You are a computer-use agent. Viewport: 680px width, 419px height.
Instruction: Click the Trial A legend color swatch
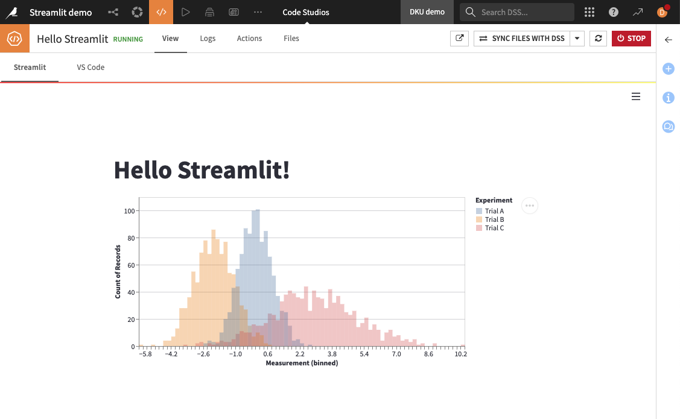[479, 211]
